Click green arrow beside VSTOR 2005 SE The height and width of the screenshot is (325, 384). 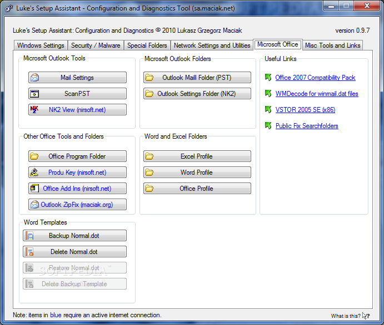(x=268, y=109)
